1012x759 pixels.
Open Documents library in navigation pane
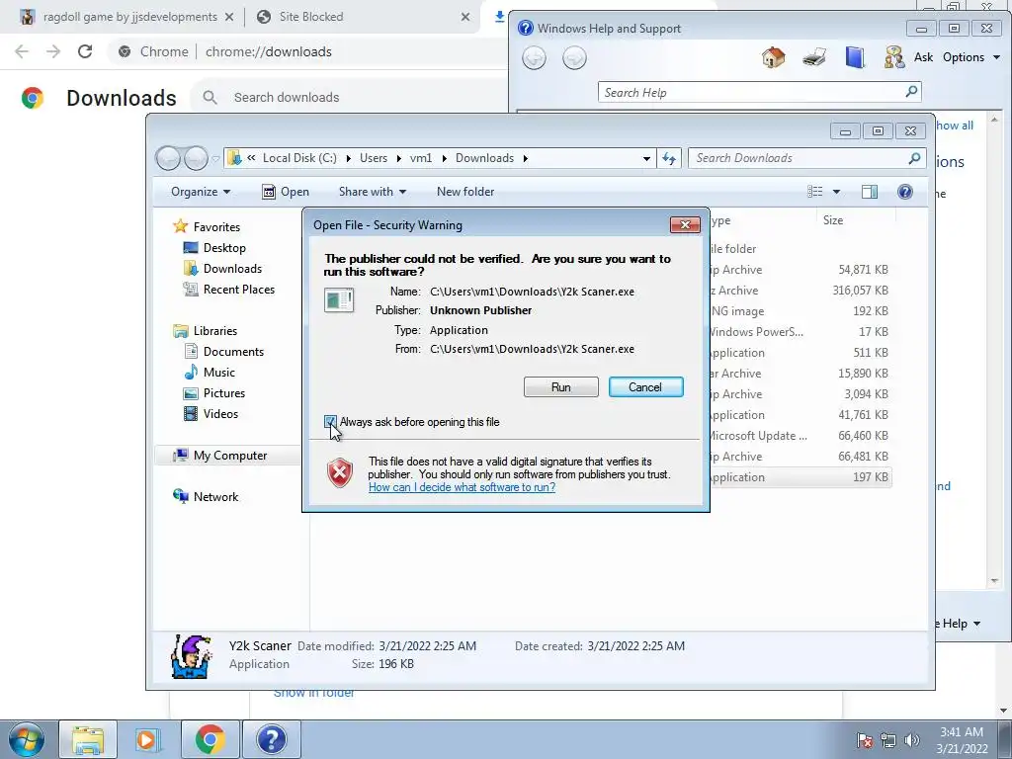pyautogui.click(x=233, y=352)
